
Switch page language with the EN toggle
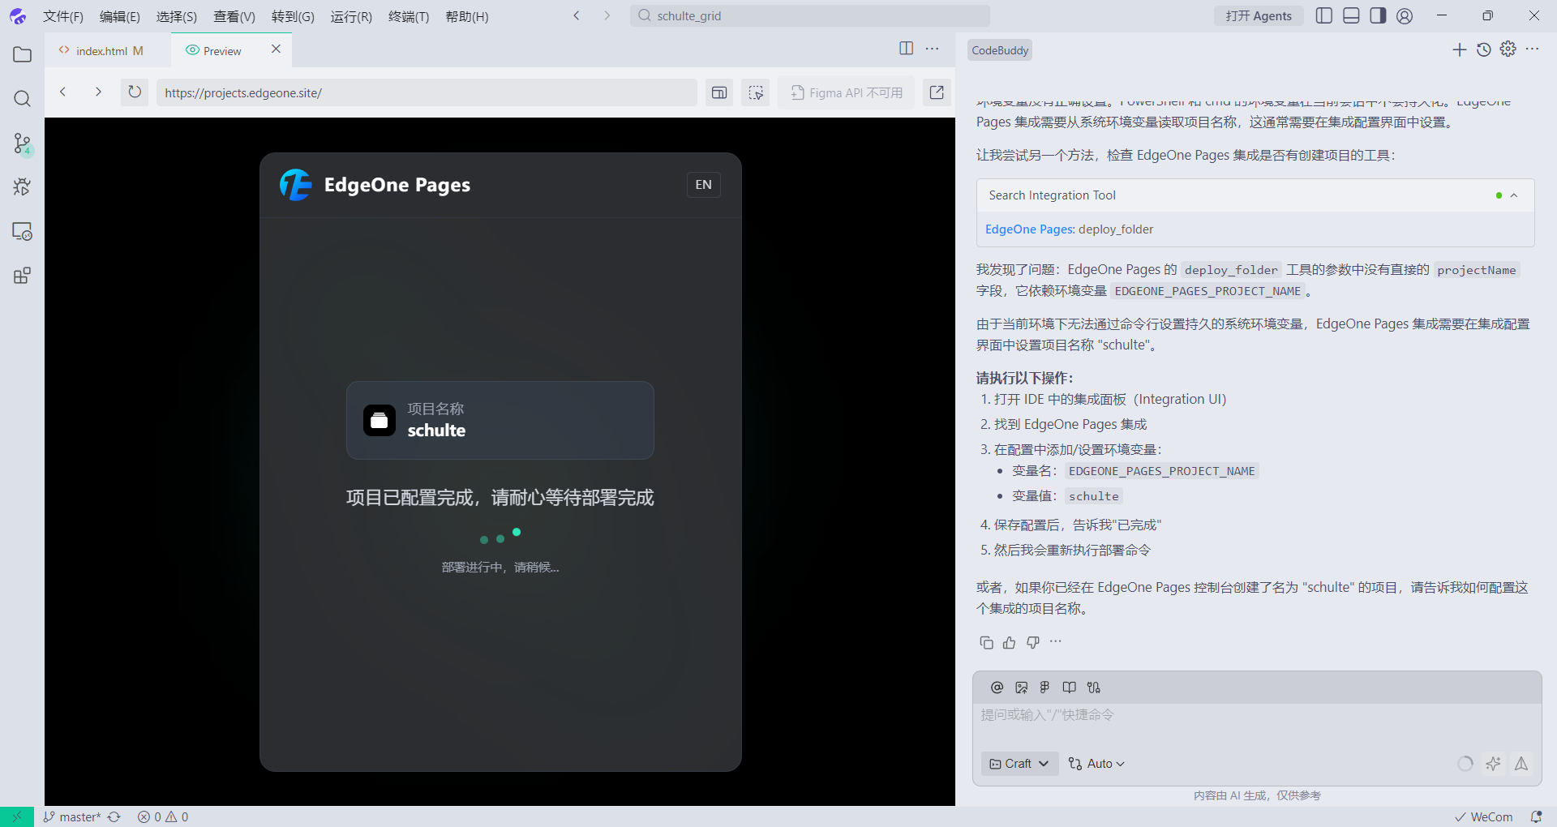(x=703, y=184)
